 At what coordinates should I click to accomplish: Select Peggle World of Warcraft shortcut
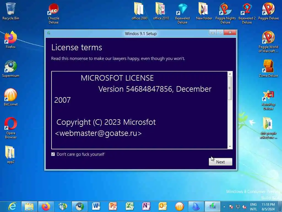(x=268, y=42)
